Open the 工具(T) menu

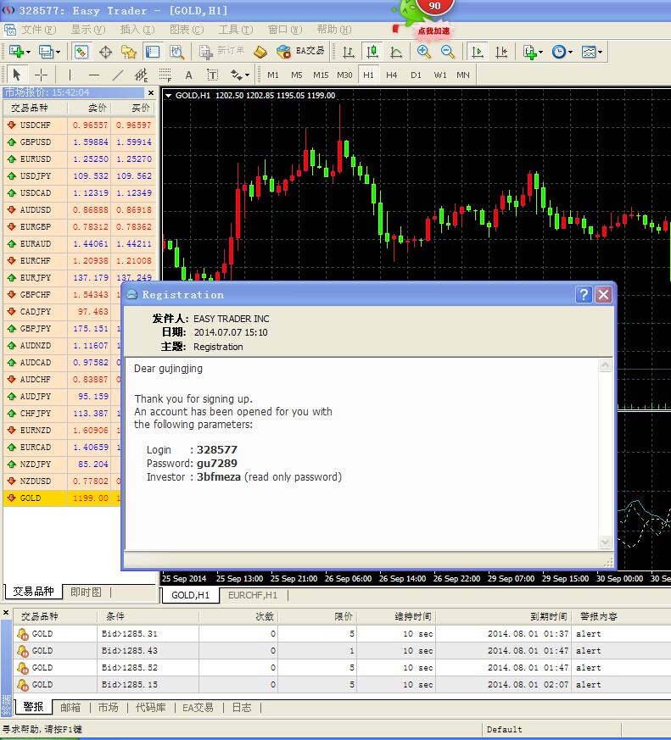236,30
